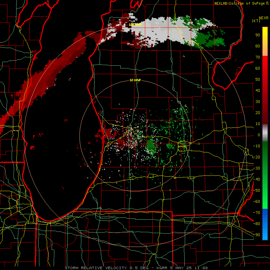
Task: Click the 0 value on velocity scale
Action: pyautogui.click(x=259, y=135)
